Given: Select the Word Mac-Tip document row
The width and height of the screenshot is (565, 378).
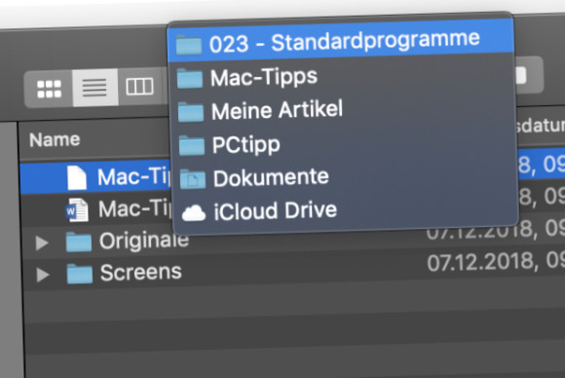Looking at the screenshot, I should [96, 210].
